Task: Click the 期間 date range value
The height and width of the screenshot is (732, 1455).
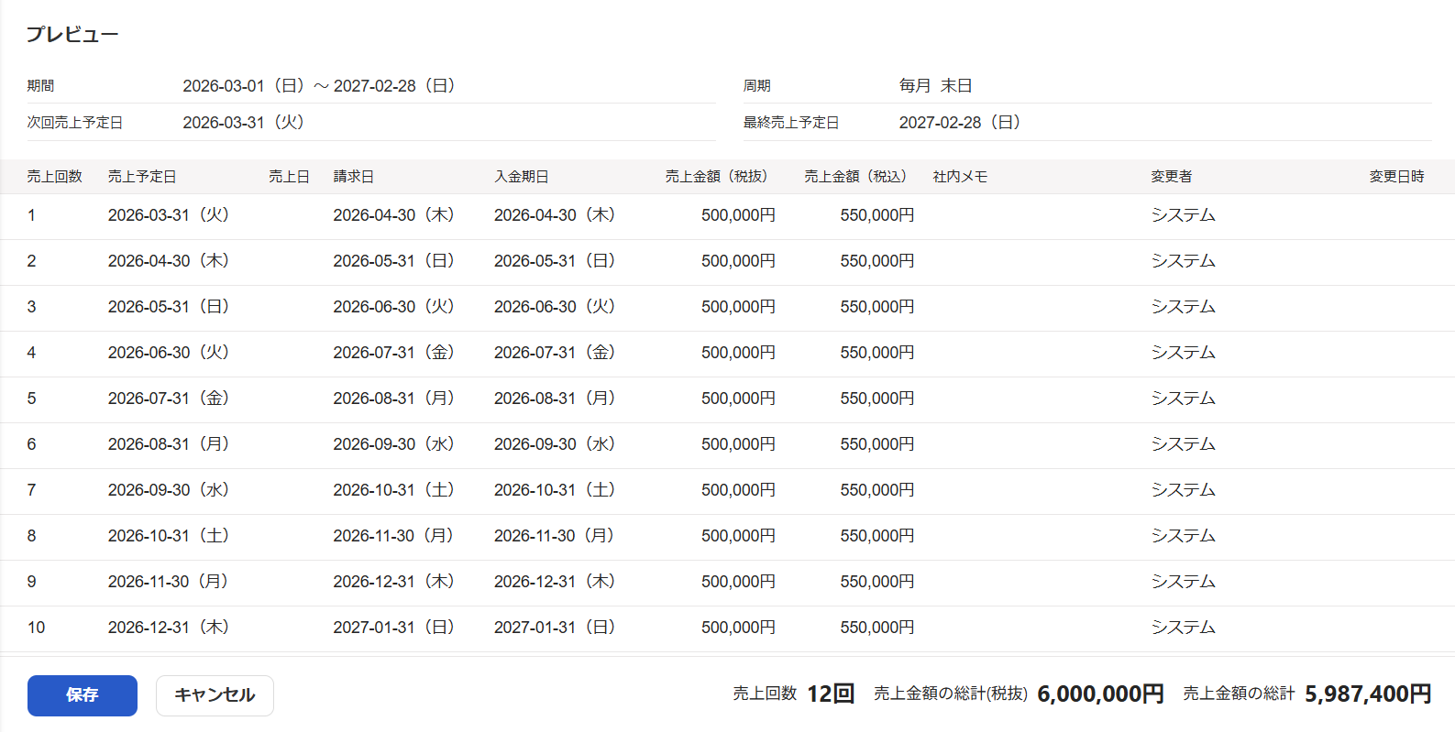Action: click(x=319, y=86)
